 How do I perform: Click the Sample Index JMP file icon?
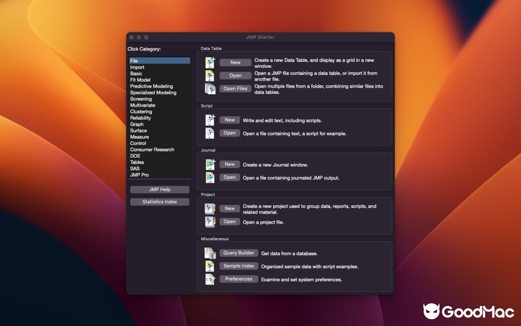[210, 266]
